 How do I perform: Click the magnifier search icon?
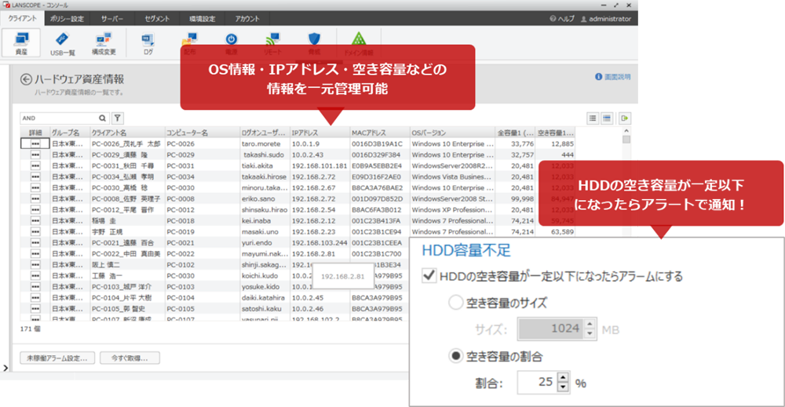click(102, 118)
